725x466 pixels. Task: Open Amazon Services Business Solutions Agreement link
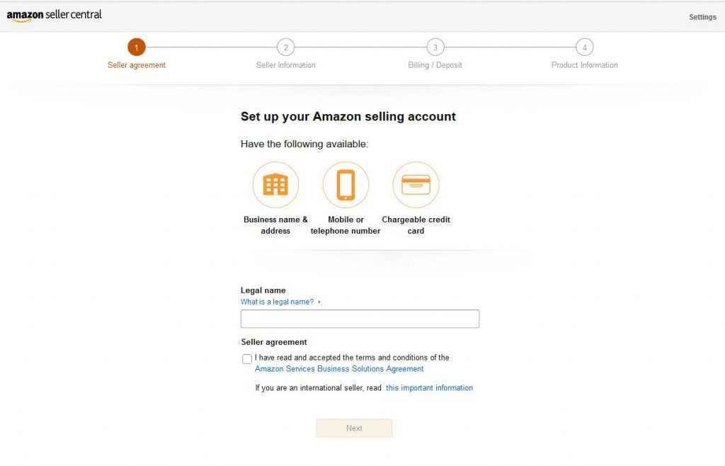[x=339, y=369]
